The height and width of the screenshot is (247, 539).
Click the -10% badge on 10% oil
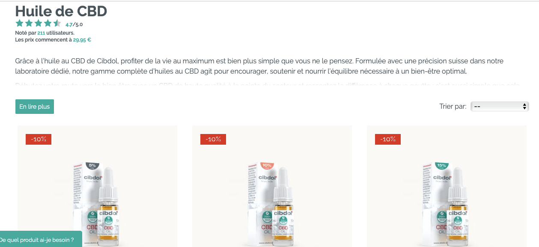[x=213, y=139]
